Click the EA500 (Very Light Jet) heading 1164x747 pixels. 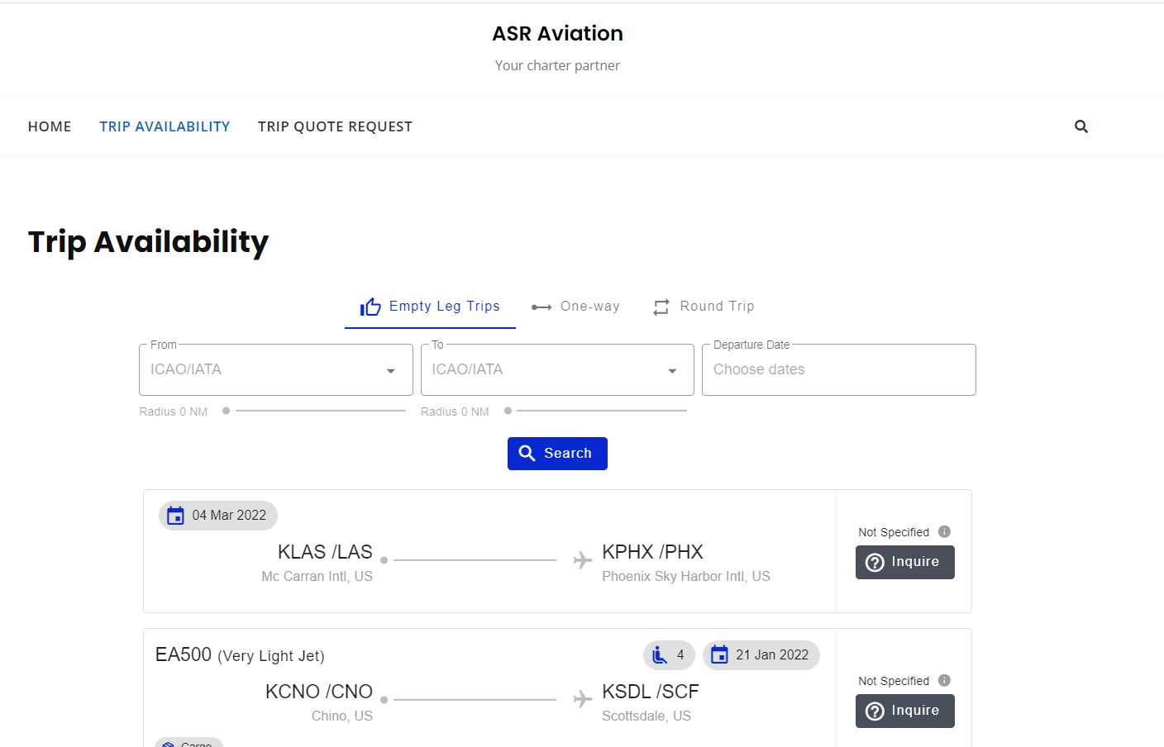240,655
